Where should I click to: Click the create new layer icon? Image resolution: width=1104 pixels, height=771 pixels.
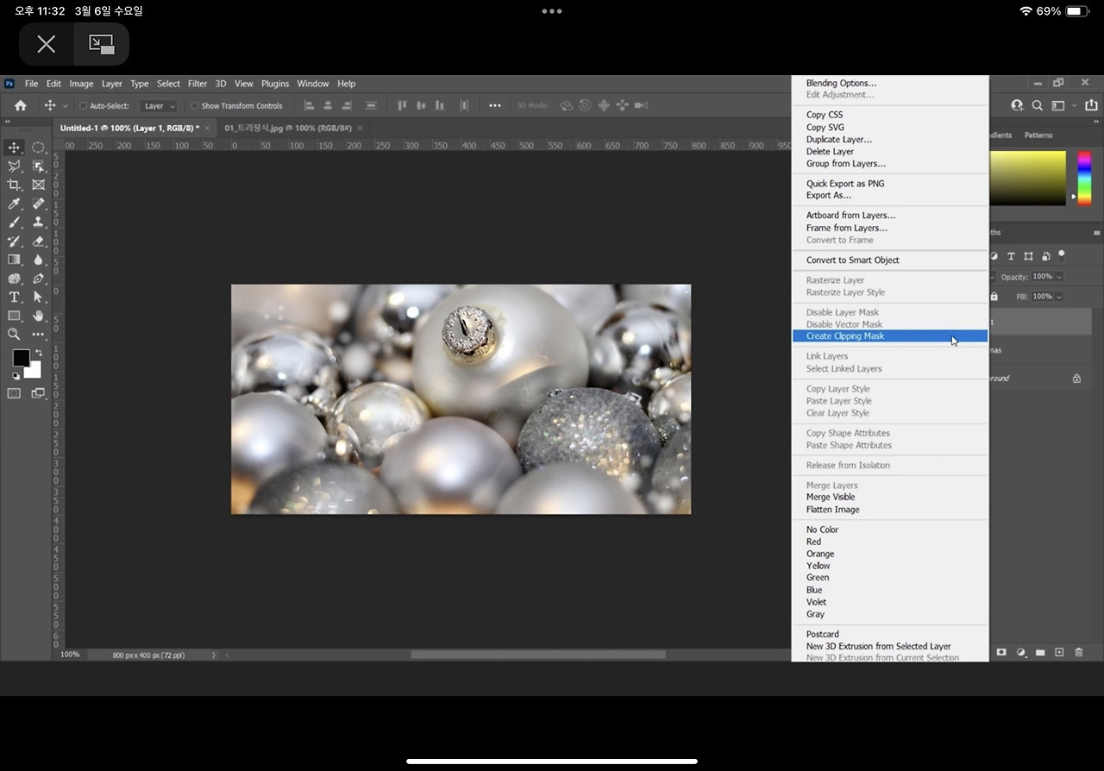click(1059, 653)
